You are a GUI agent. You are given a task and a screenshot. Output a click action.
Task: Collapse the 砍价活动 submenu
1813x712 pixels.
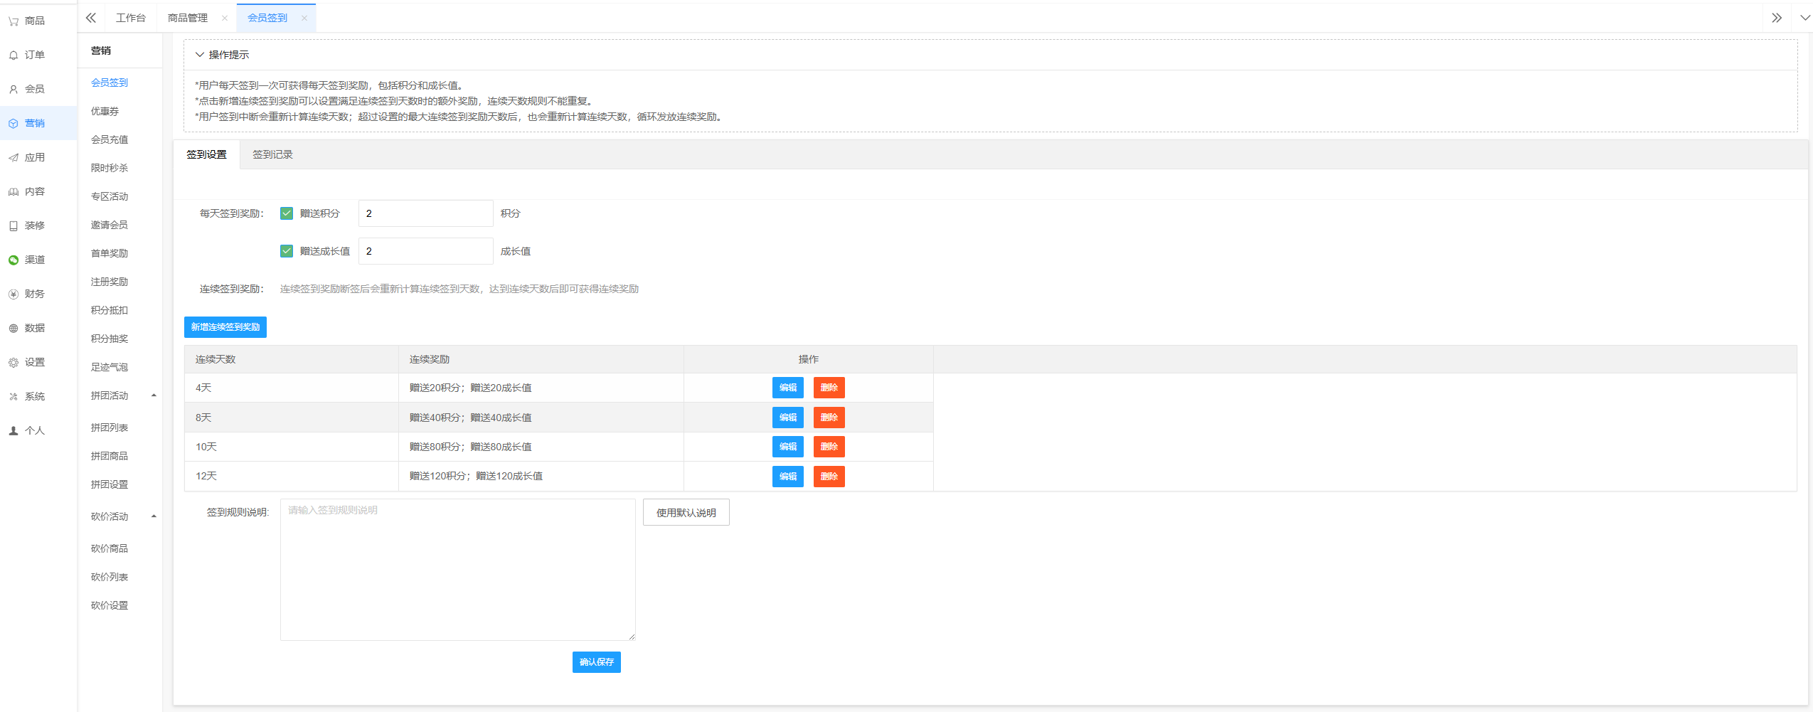pos(154,516)
